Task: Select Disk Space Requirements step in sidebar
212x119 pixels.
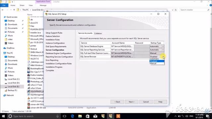Action: 56,46
